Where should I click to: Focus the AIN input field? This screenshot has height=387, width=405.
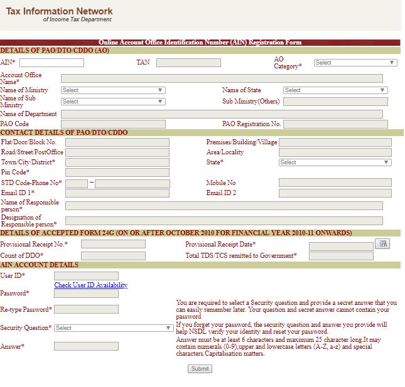pos(51,63)
